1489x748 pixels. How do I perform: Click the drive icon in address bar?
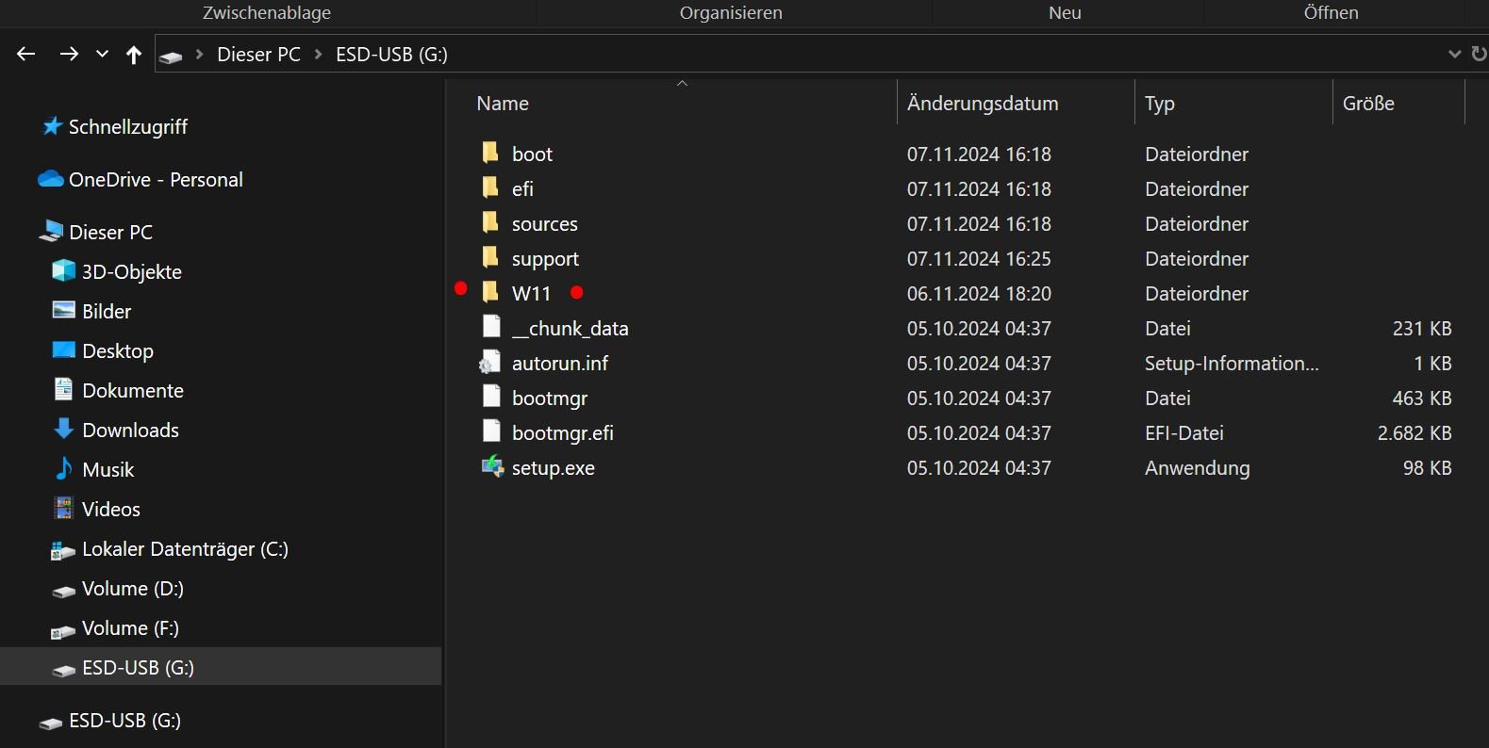point(171,57)
